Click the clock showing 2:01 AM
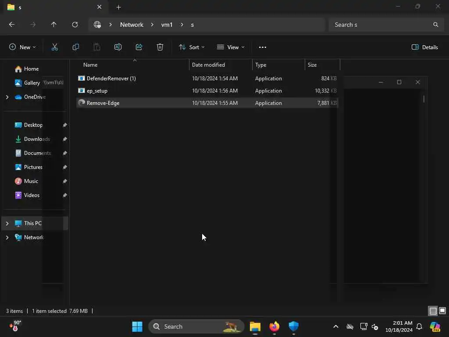The image size is (449, 337). (399, 326)
